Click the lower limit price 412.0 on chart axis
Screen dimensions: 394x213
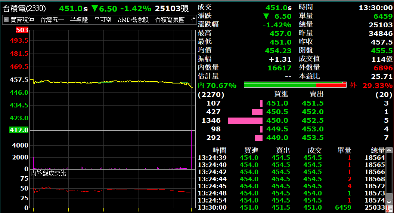tap(19, 130)
